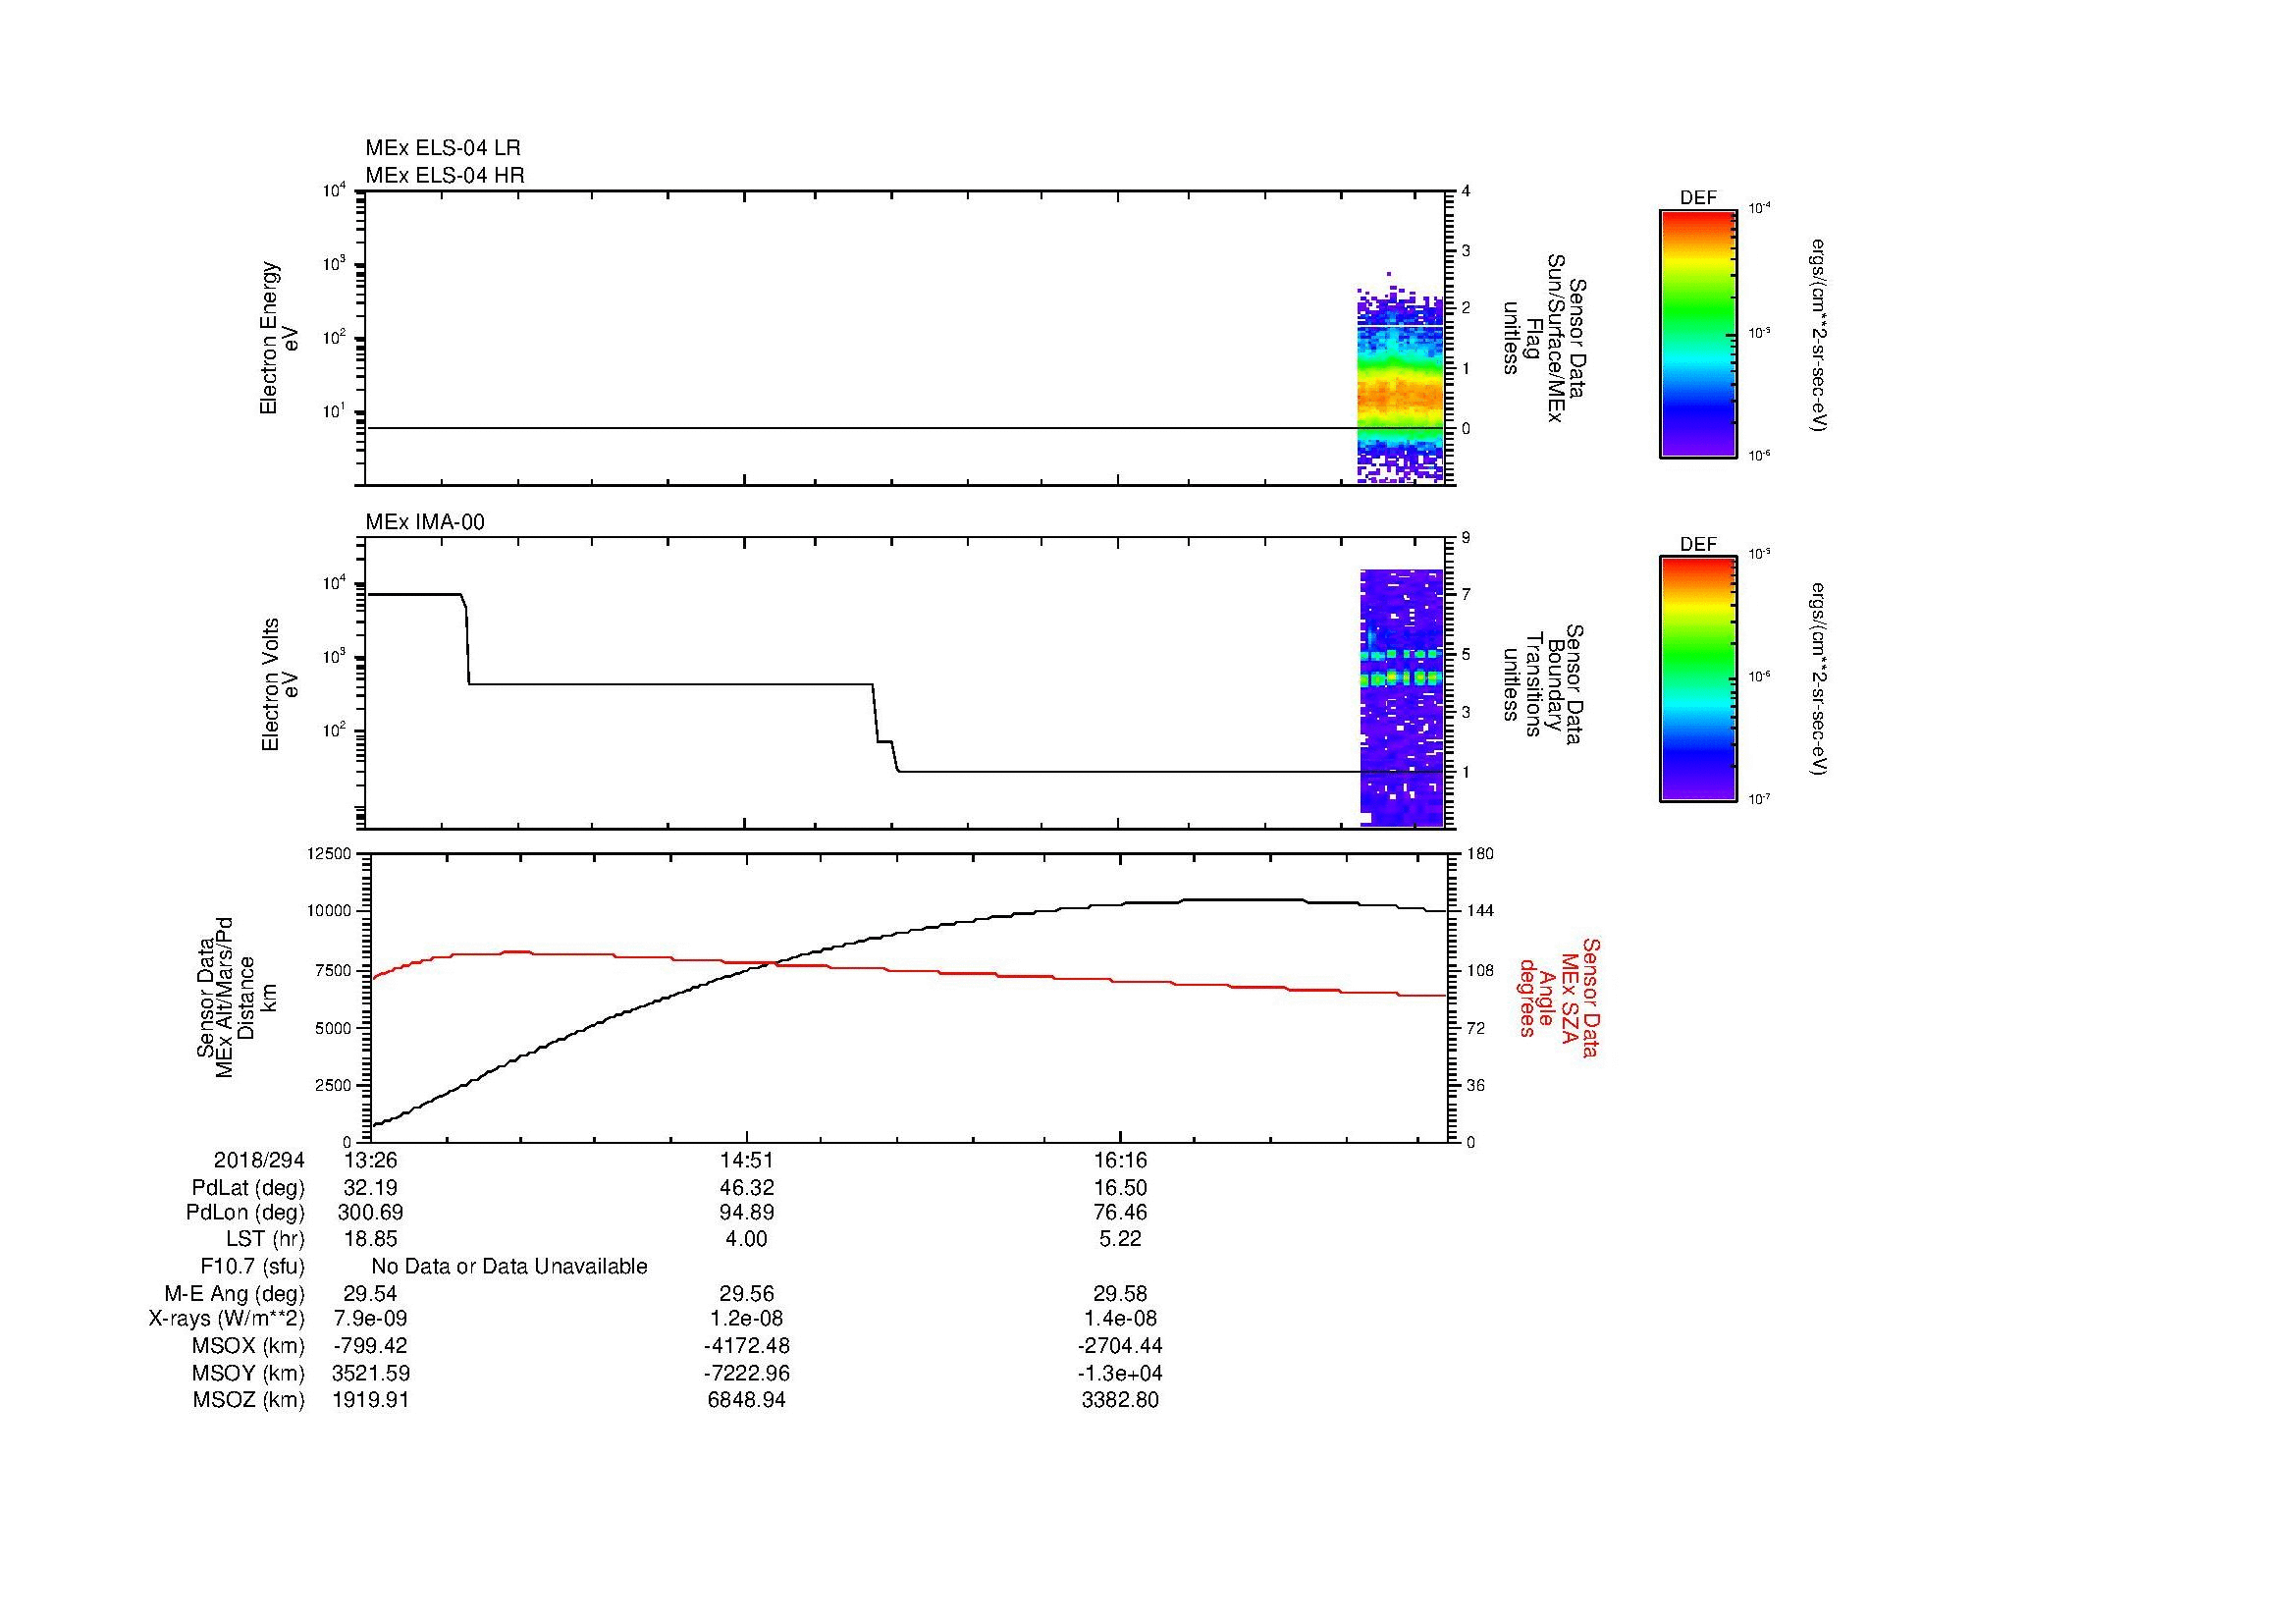Click the red 'MEx SZA Angle degrees' label

pos(1558,997)
